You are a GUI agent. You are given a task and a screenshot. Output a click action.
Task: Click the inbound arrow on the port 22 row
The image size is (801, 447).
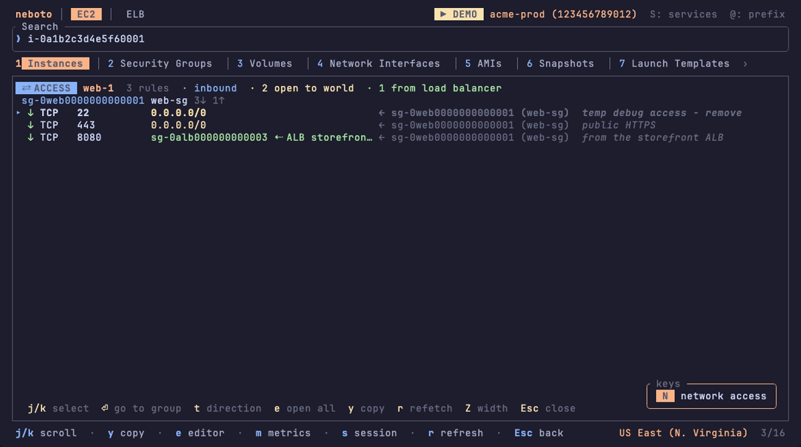click(x=31, y=113)
